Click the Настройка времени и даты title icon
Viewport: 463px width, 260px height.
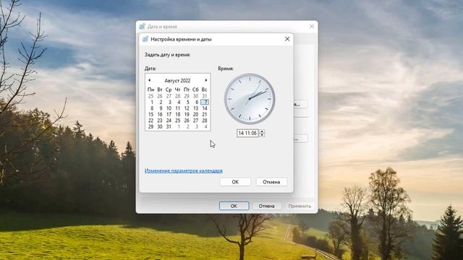tap(145, 39)
